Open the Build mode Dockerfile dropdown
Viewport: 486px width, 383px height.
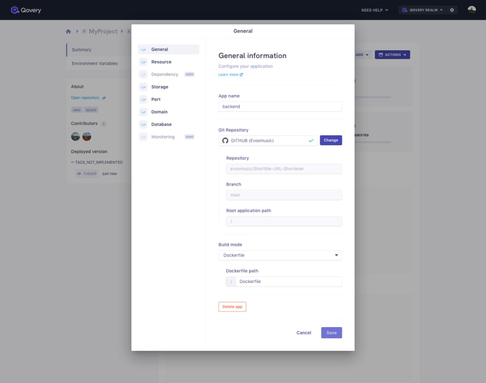[x=280, y=255]
